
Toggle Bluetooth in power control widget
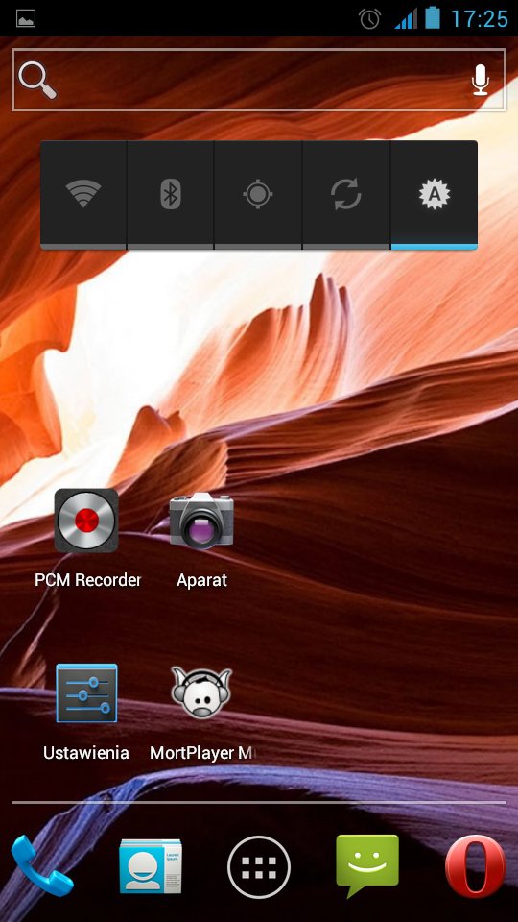point(171,194)
